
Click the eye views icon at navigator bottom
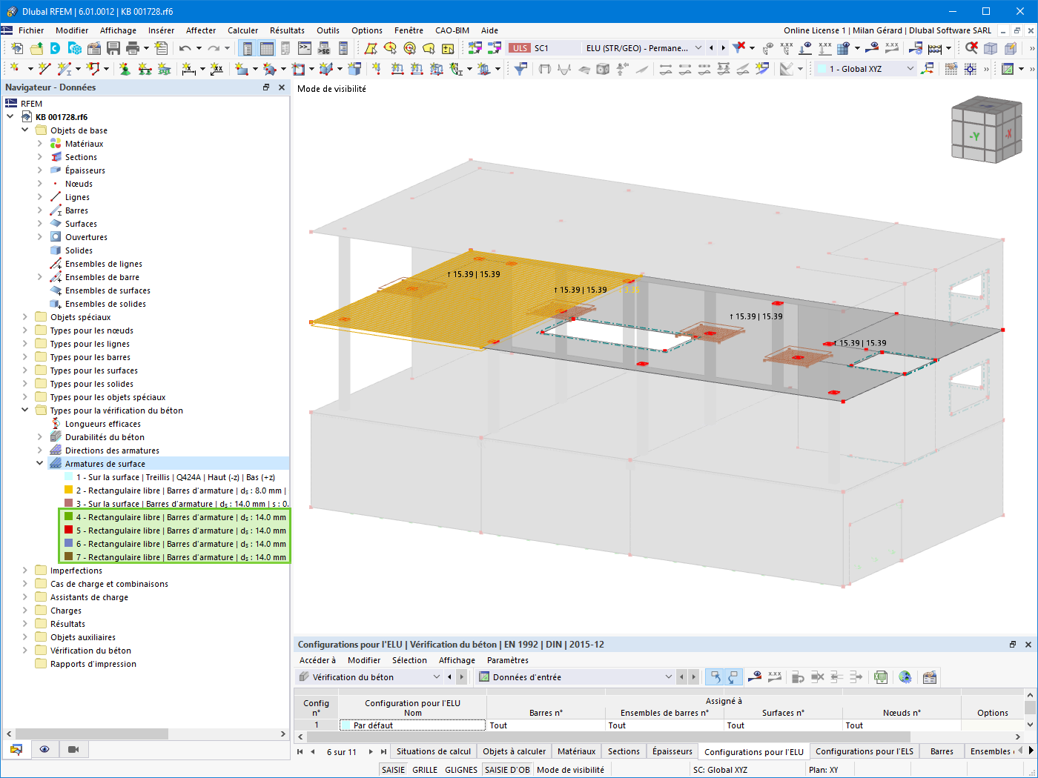(44, 749)
